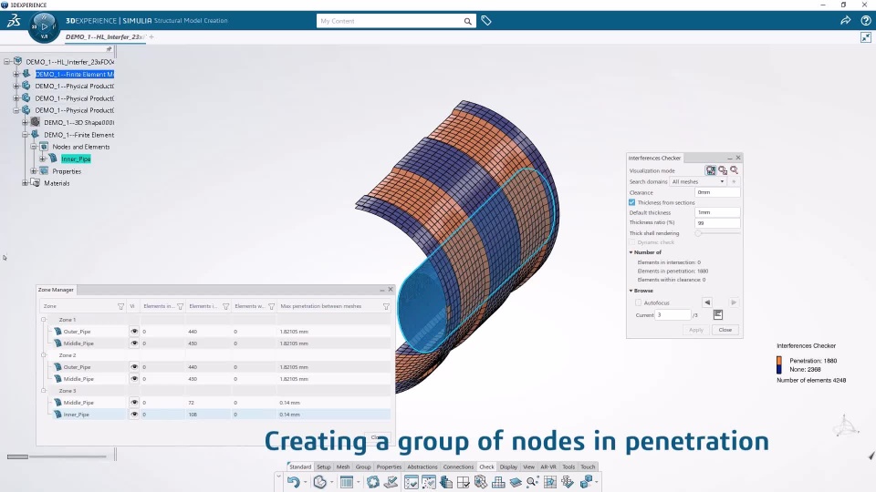Switch to the Group tab
Image resolution: width=876 pixels, height=492 pixels.
click(x=363, y=466)
